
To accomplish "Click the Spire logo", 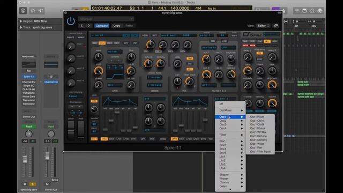I will 252,34.
